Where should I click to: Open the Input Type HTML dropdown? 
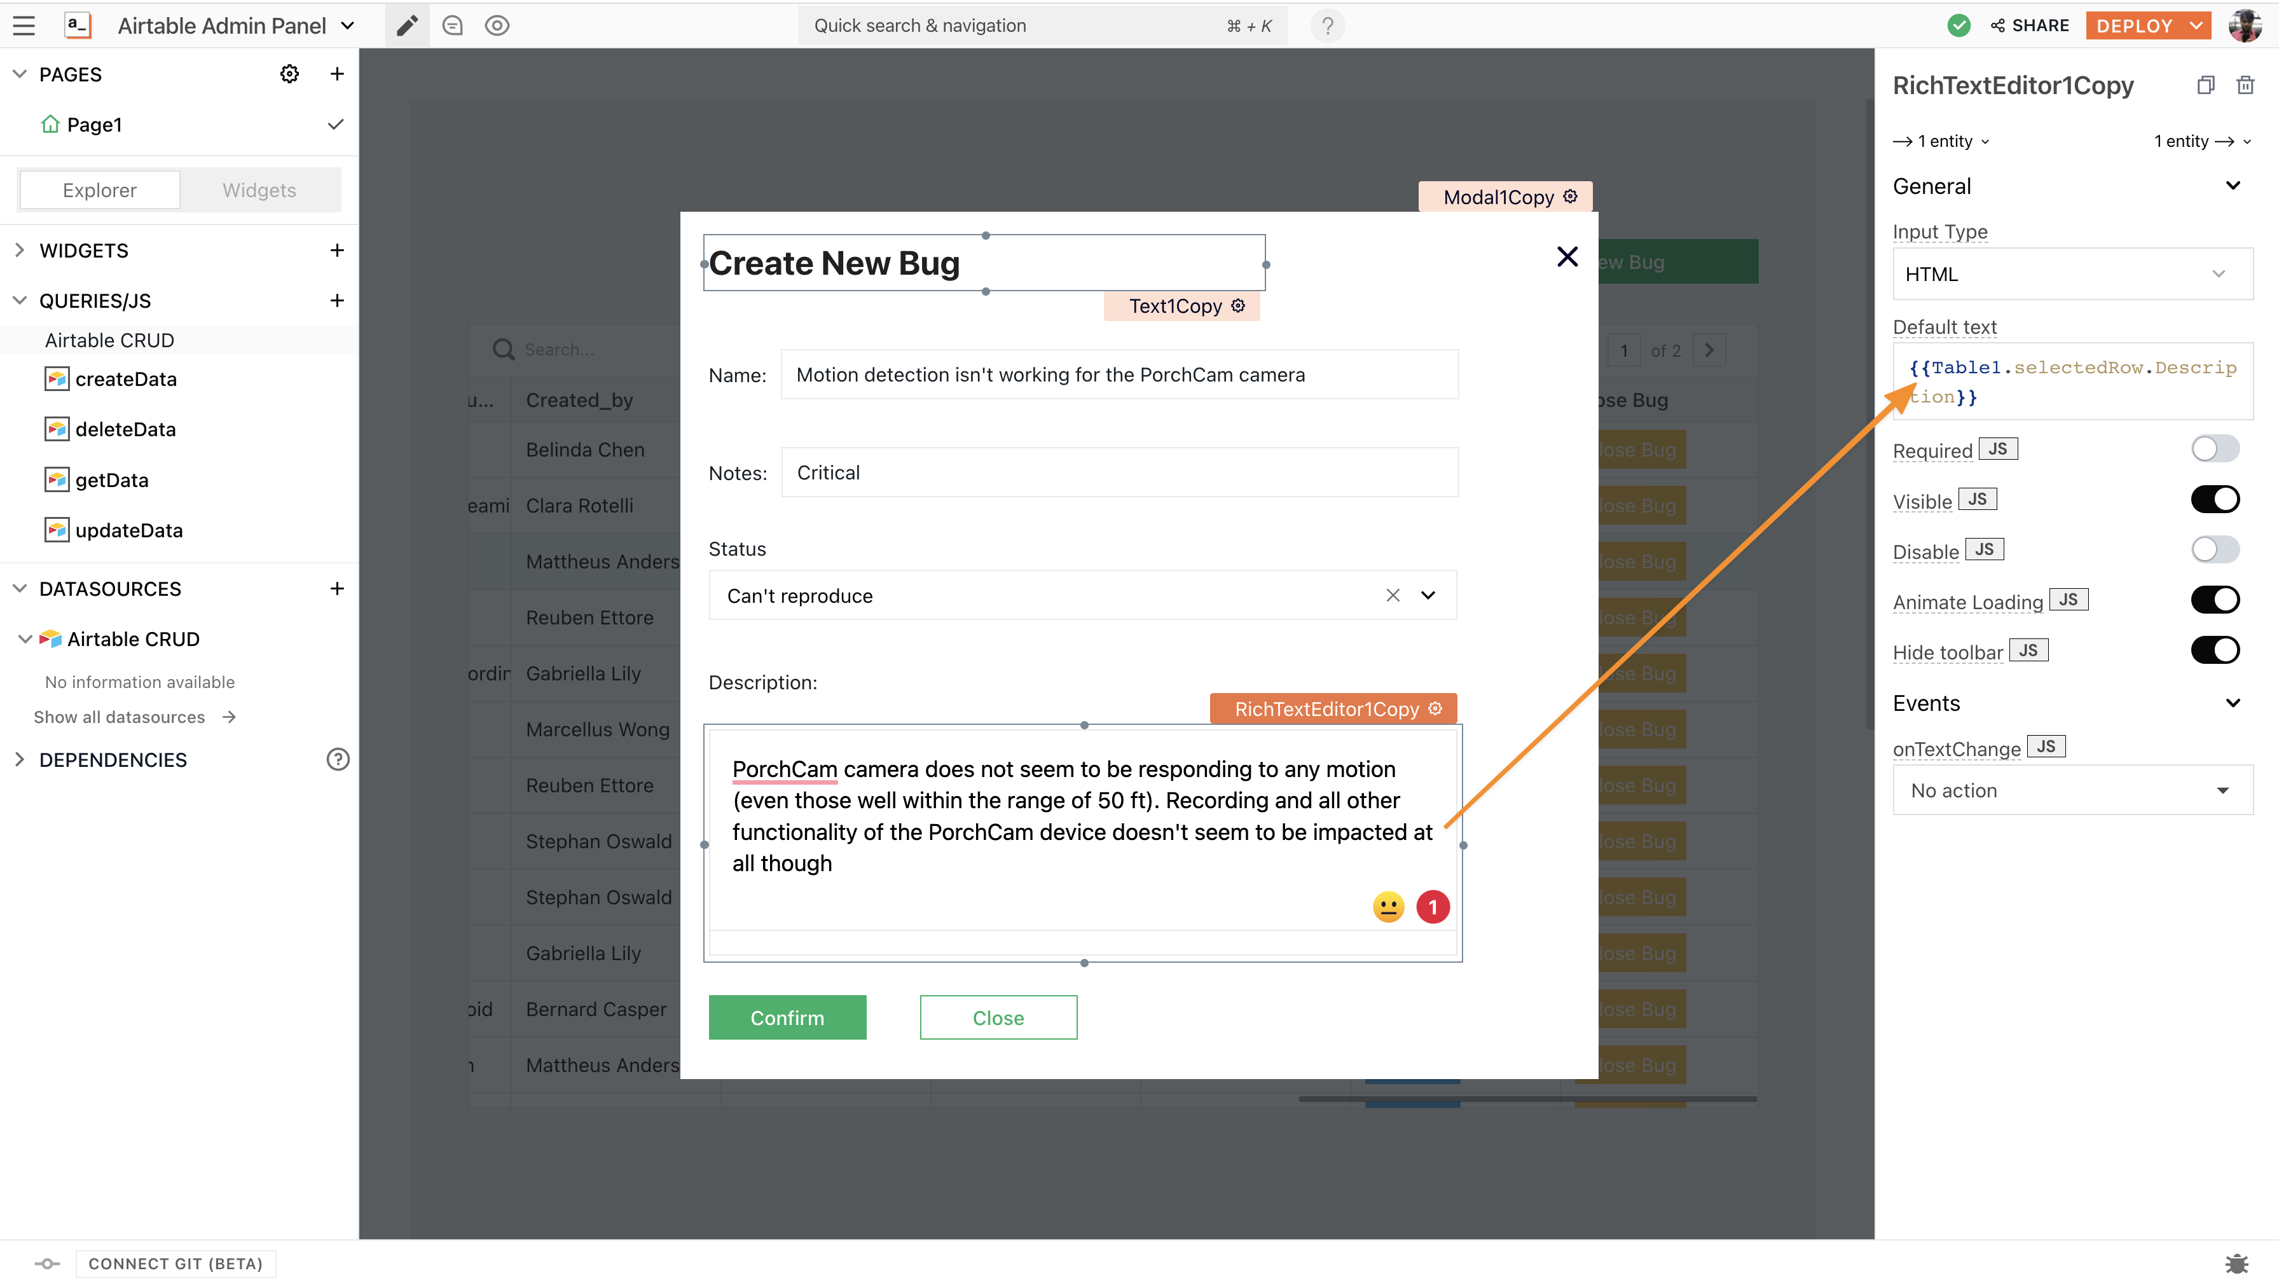point(2066,274)
